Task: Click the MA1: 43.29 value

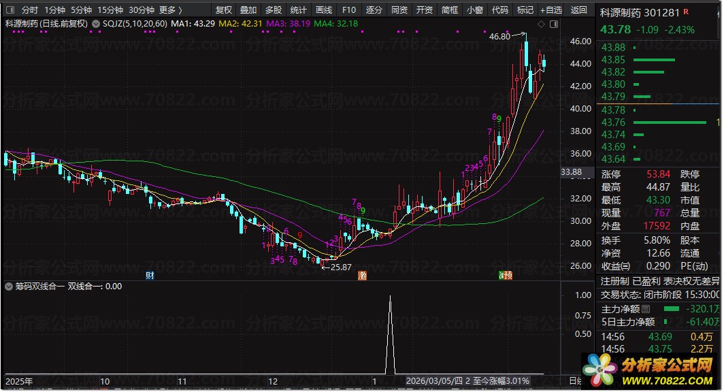Action: pos(193,24)
